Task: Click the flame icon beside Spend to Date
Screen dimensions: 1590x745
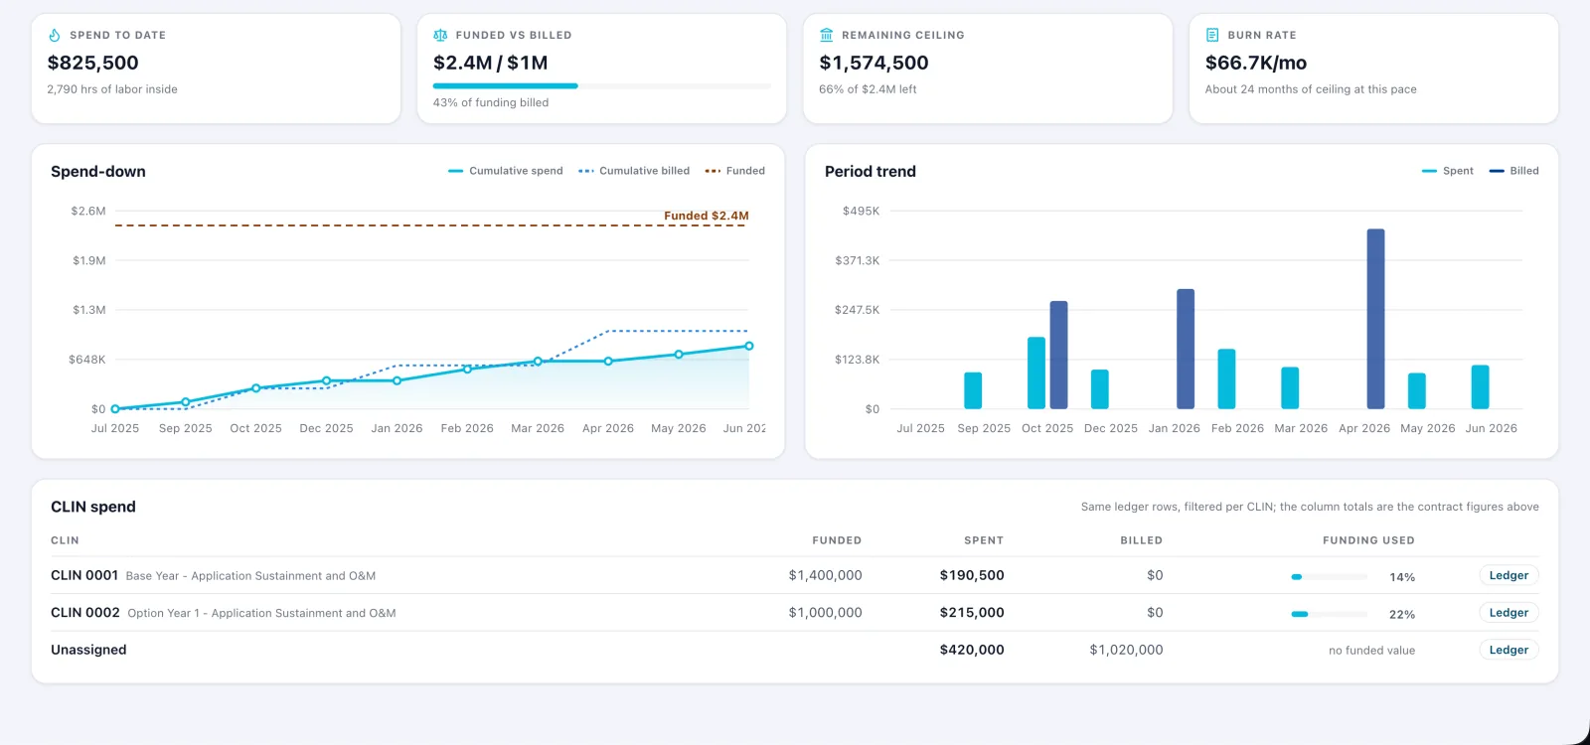Action: (55, 35)
